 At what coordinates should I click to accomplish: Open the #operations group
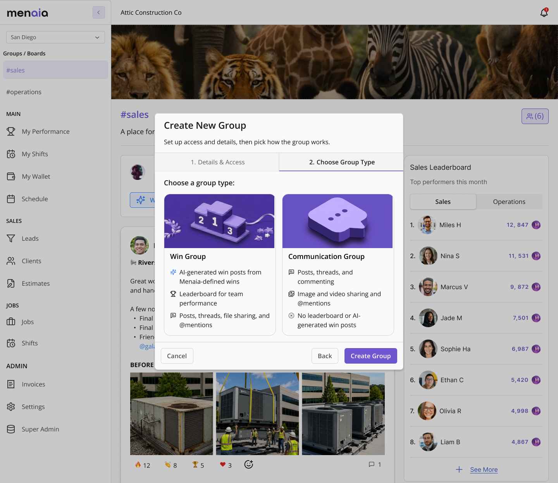[x=55, y=92]
